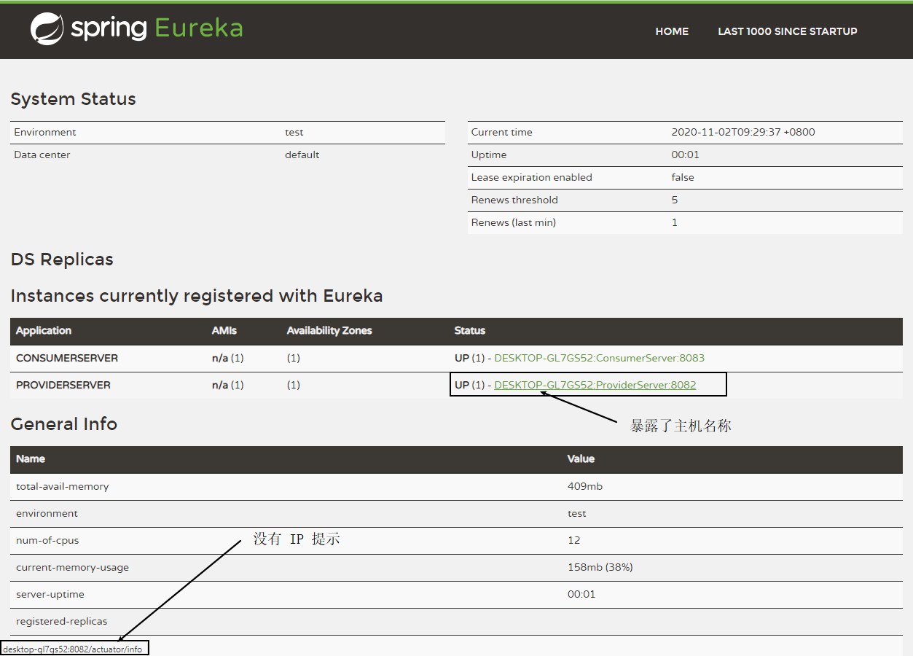The height and width of the screenshot is (656, 913).
Task: Click the current-memory-usage value
Action: (x=600, y=568)
